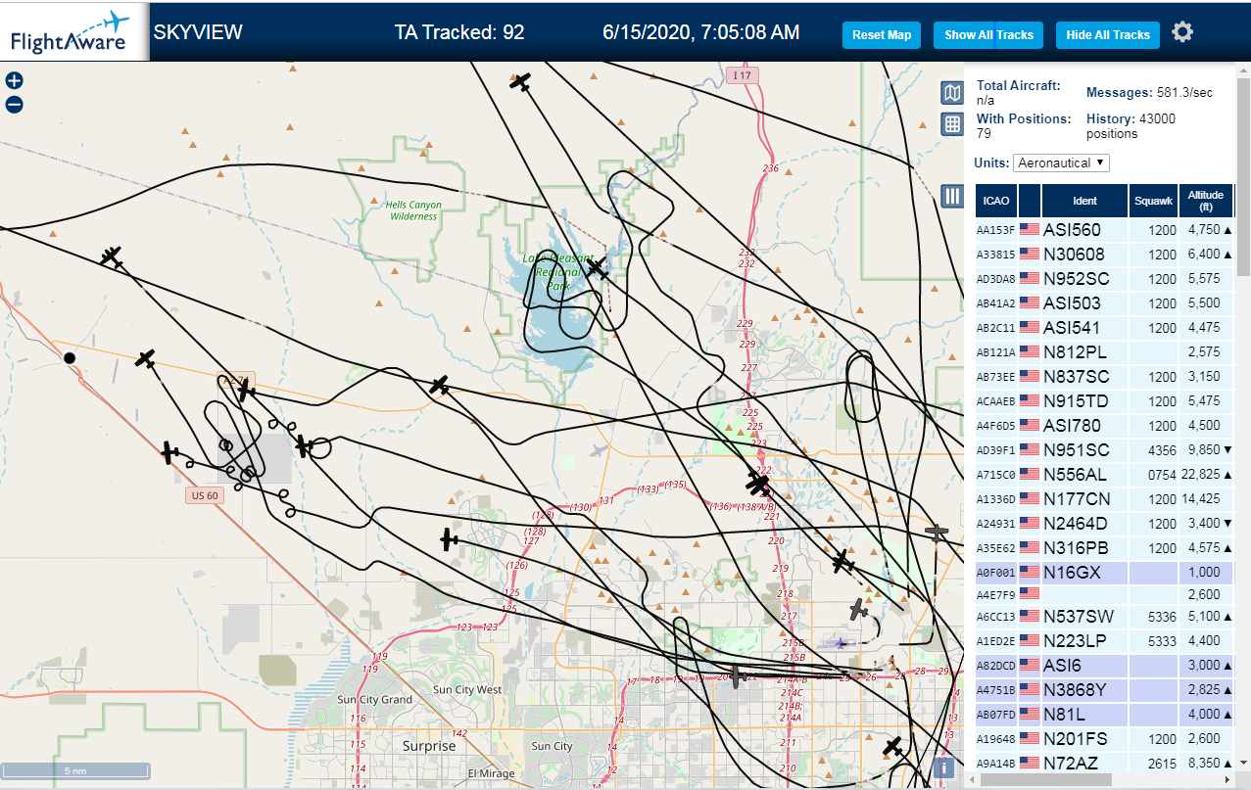Screen dimensions: 1251x790
Task: Click the SKYVIEW title
Action: coord(198,32)
